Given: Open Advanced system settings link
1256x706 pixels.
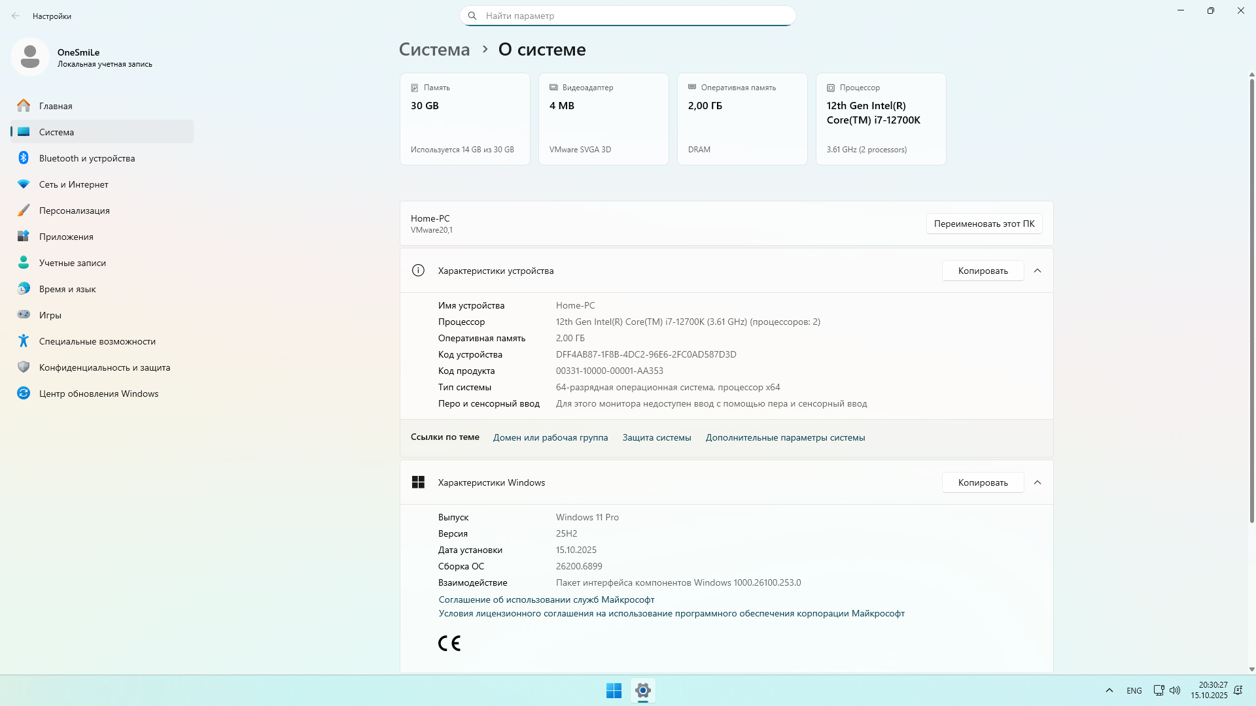Looking at the screenshot, I should (x=785, y=437).
